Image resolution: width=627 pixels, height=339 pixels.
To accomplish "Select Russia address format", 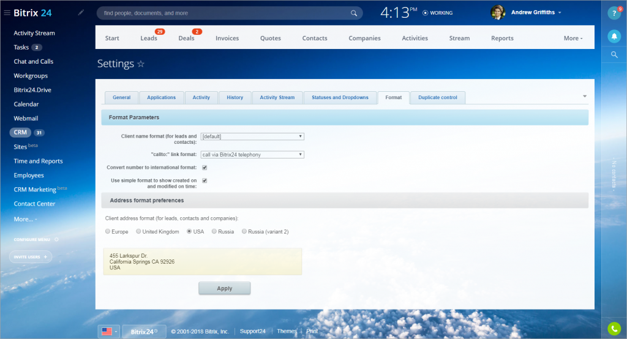I will point(214,231).
